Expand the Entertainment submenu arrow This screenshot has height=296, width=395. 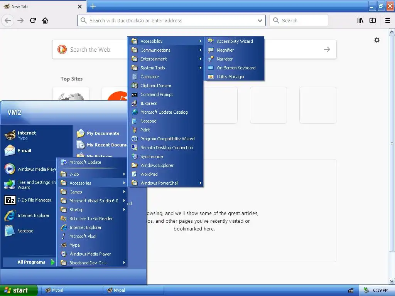coord(201,59)
